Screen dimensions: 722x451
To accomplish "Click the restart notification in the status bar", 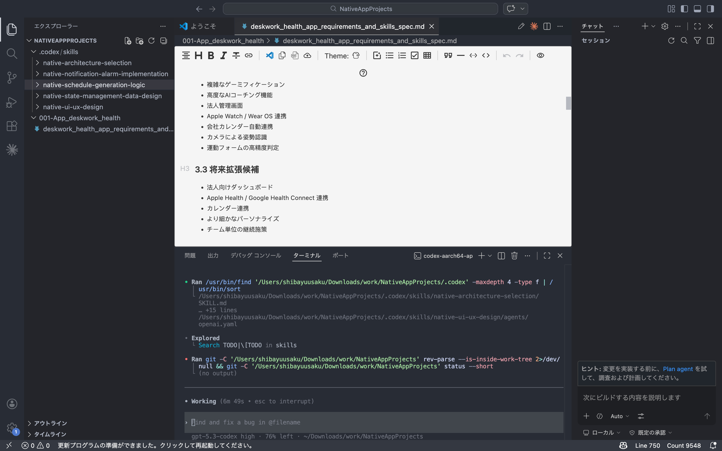I will point(155,445).
